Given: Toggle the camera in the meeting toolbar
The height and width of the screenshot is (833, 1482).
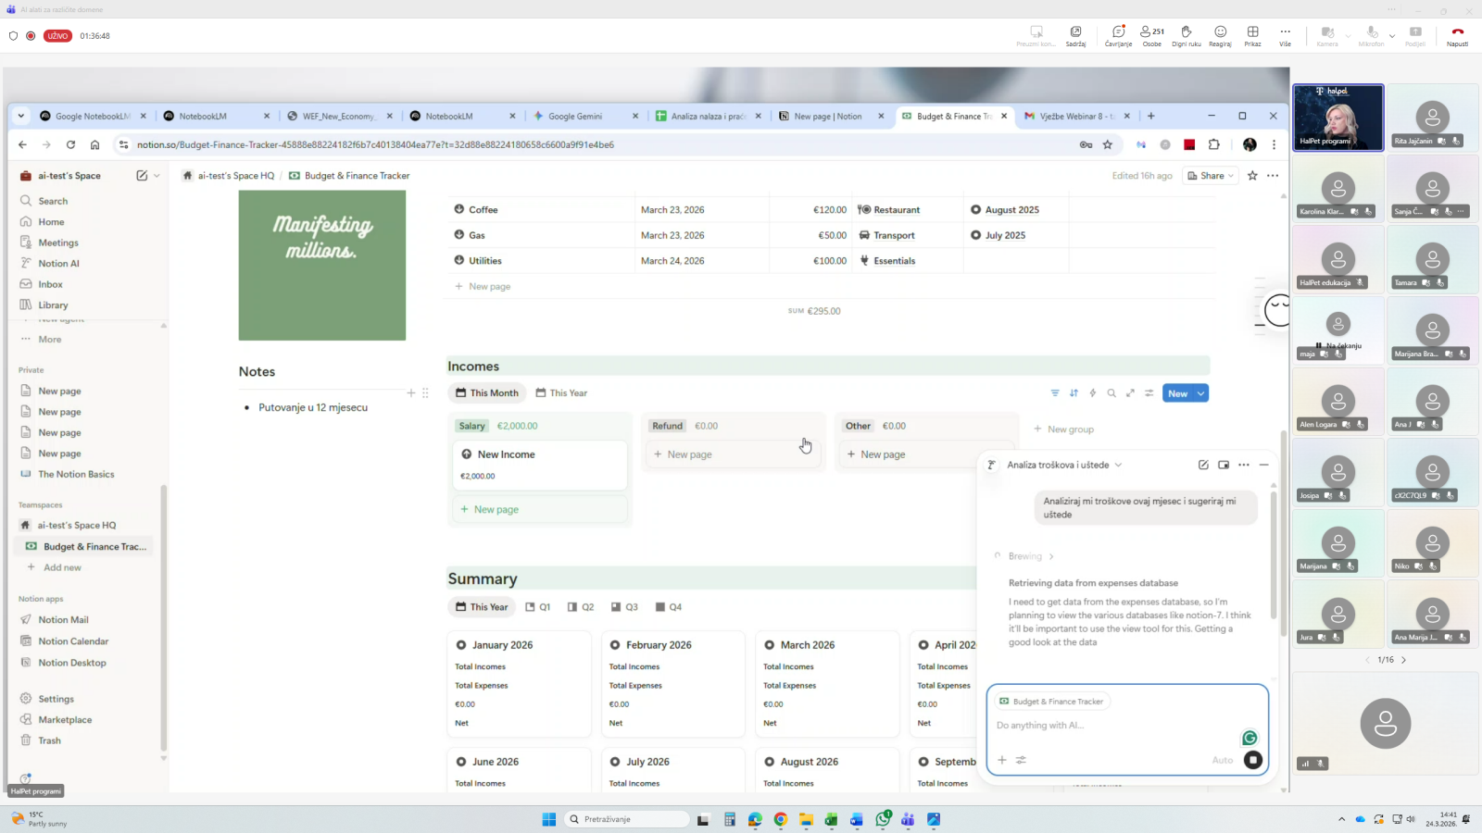Looking at the screenshot, I should tap(1327, 35).
